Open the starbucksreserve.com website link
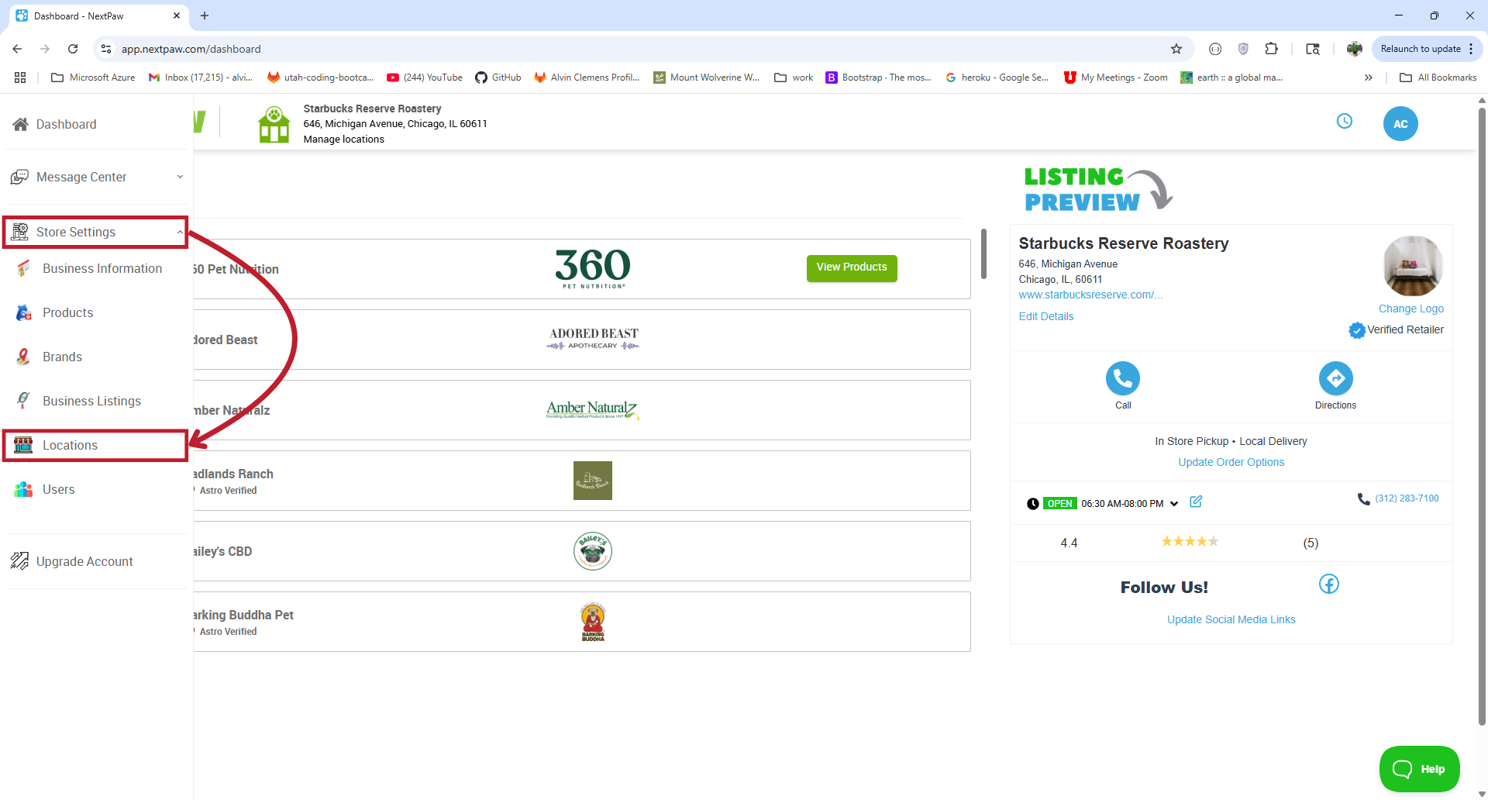This screenshot has height=800, width=1488. [x=1090, y=295]
